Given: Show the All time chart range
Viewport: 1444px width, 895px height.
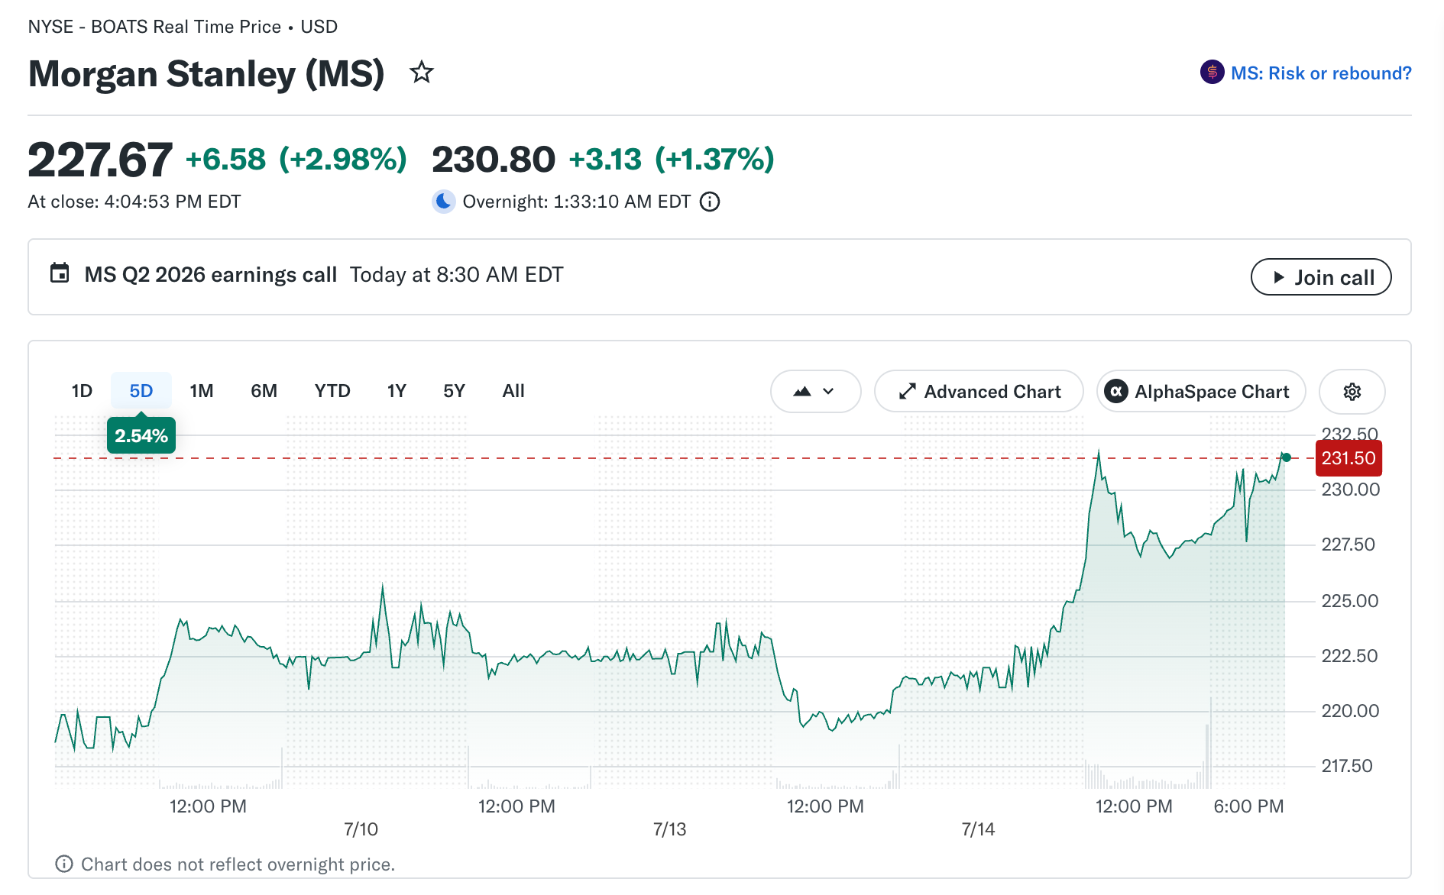Looking at the screenshot, I should coord(513,391).
